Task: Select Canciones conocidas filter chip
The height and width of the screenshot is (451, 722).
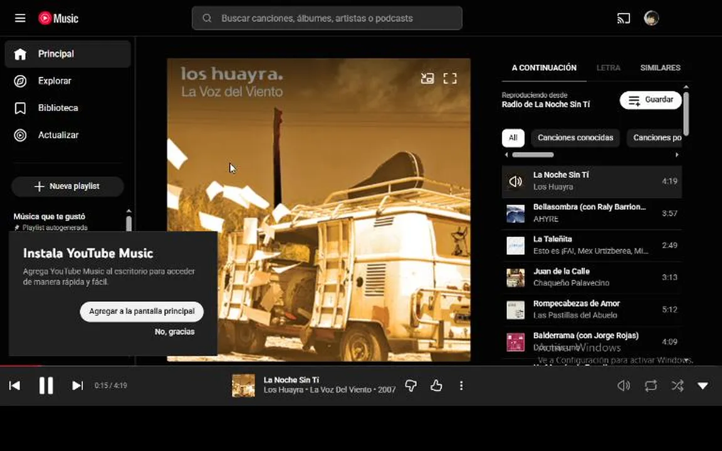Action: click(x=575, y=138)
